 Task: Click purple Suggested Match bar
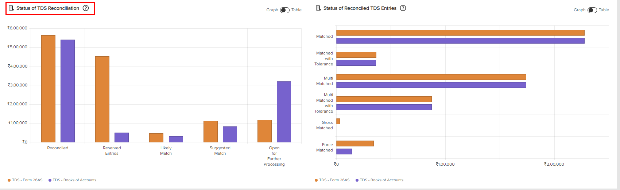pos(230,134)
